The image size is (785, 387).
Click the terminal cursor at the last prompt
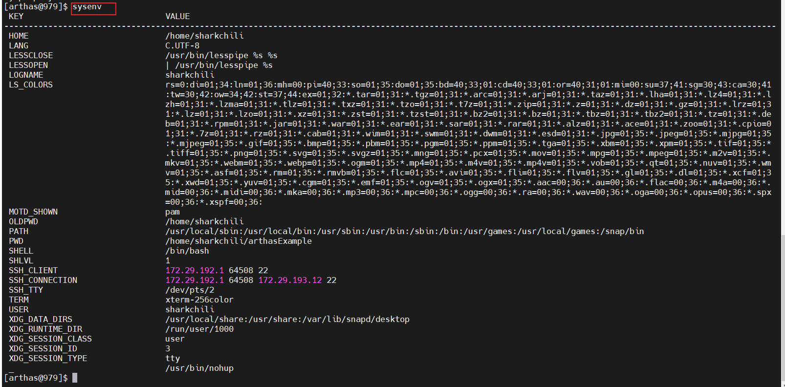75,378
